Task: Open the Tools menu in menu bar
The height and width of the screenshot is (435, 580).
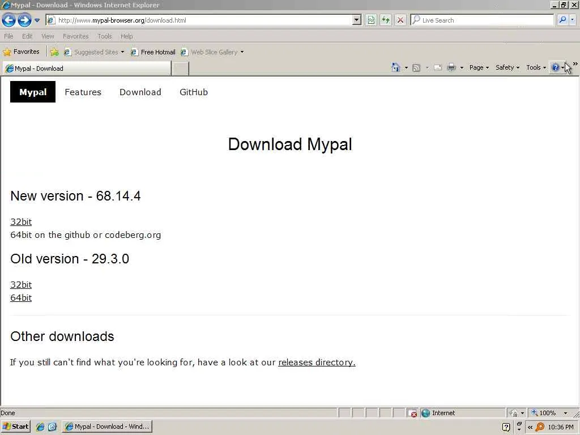Action: (x=105, y=36)
